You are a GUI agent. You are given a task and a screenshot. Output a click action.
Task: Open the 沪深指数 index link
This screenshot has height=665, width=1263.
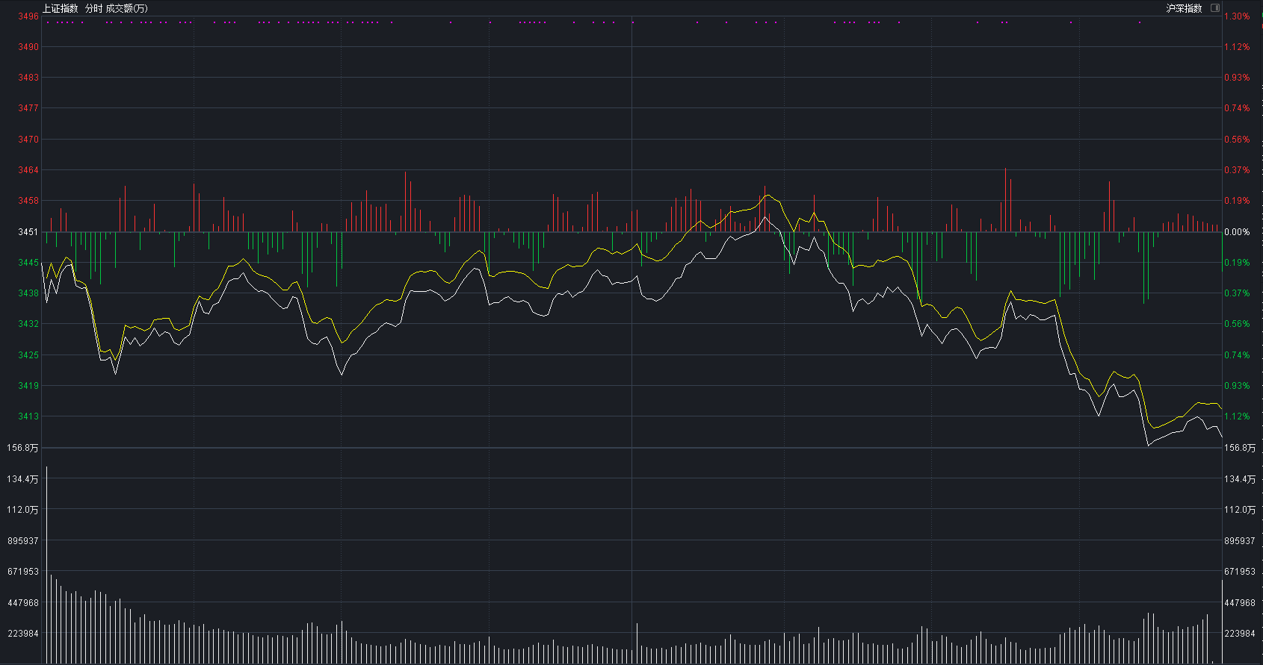tap(1185, 8)
